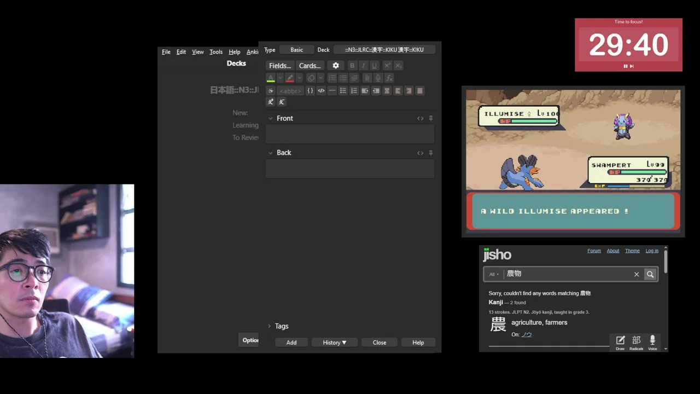Click the curly braces {} cloze icon
Viewport: 700px width, 394px height.
pos(310,91)
